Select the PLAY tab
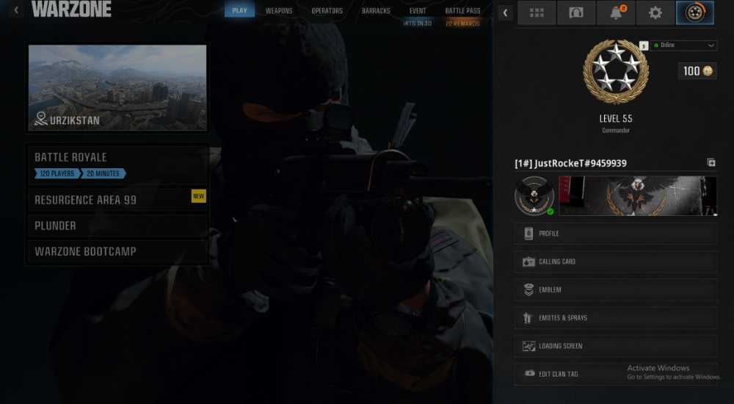 [240, 10]
